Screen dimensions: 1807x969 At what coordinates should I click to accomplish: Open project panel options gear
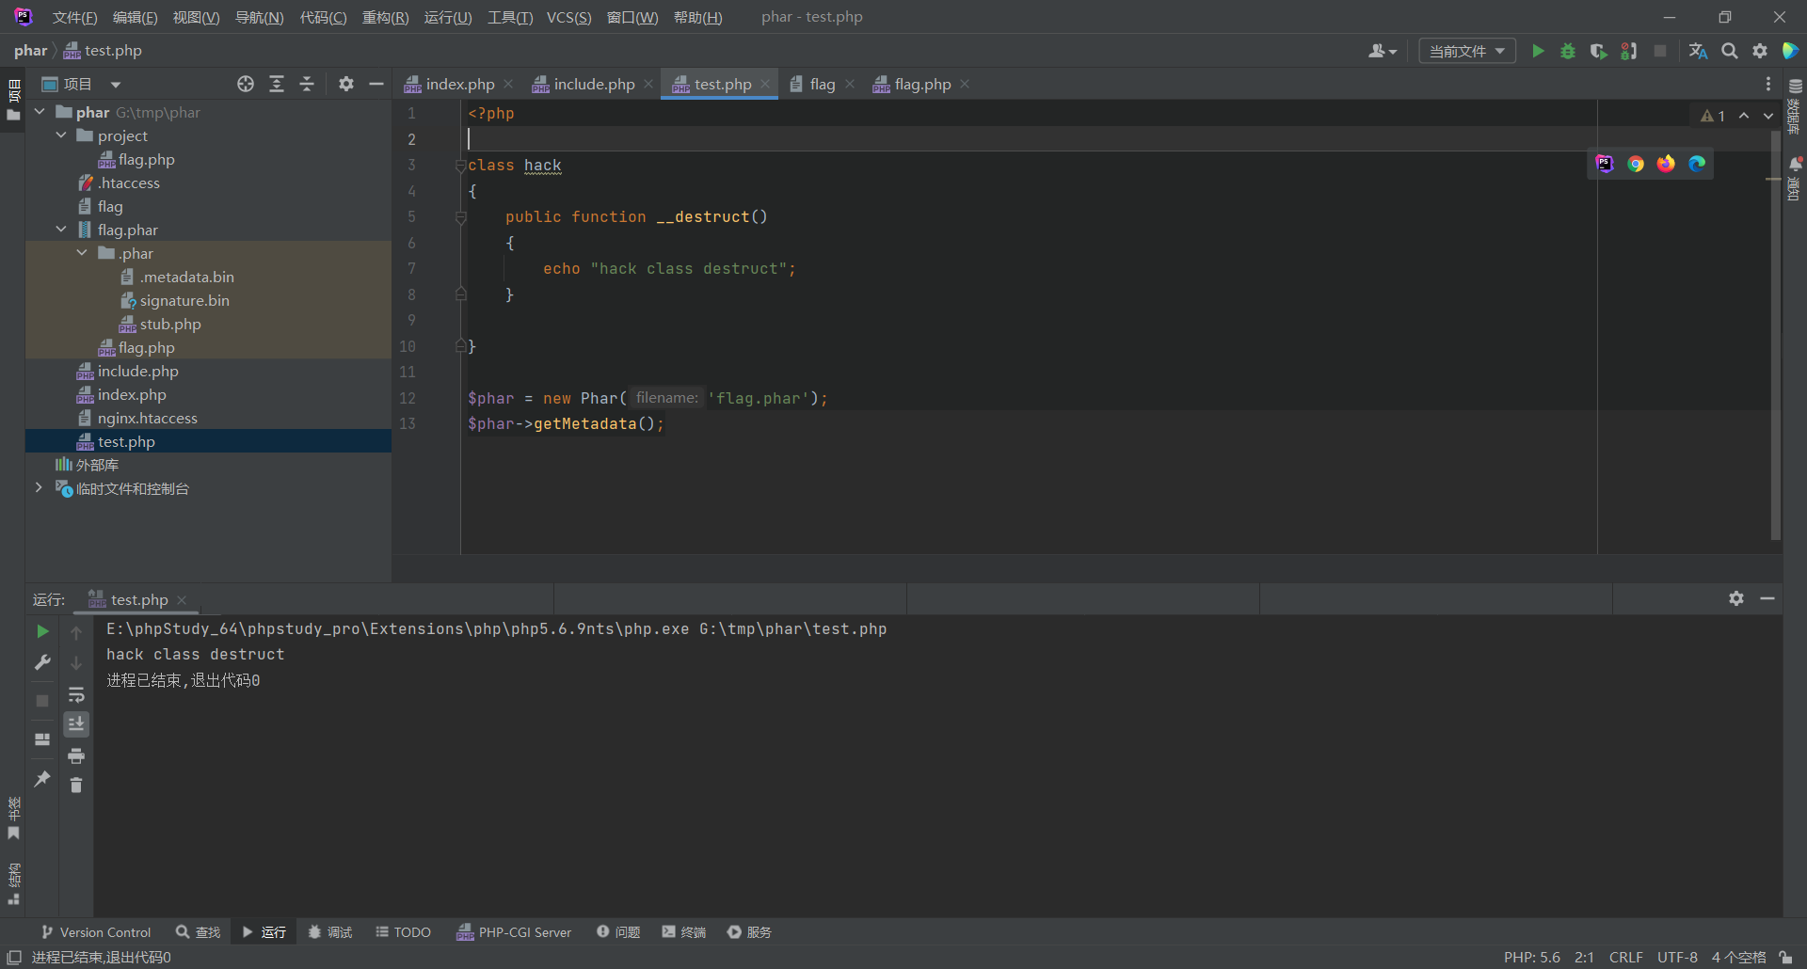pos(346,84)
